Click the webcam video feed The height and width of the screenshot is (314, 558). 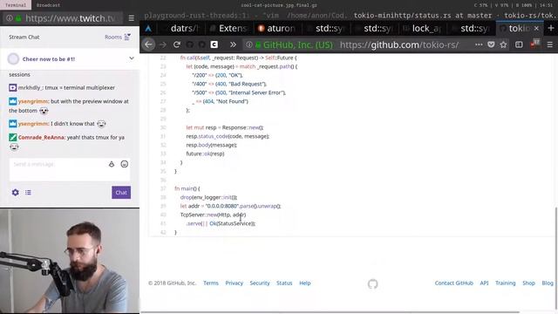click(70, 262)
